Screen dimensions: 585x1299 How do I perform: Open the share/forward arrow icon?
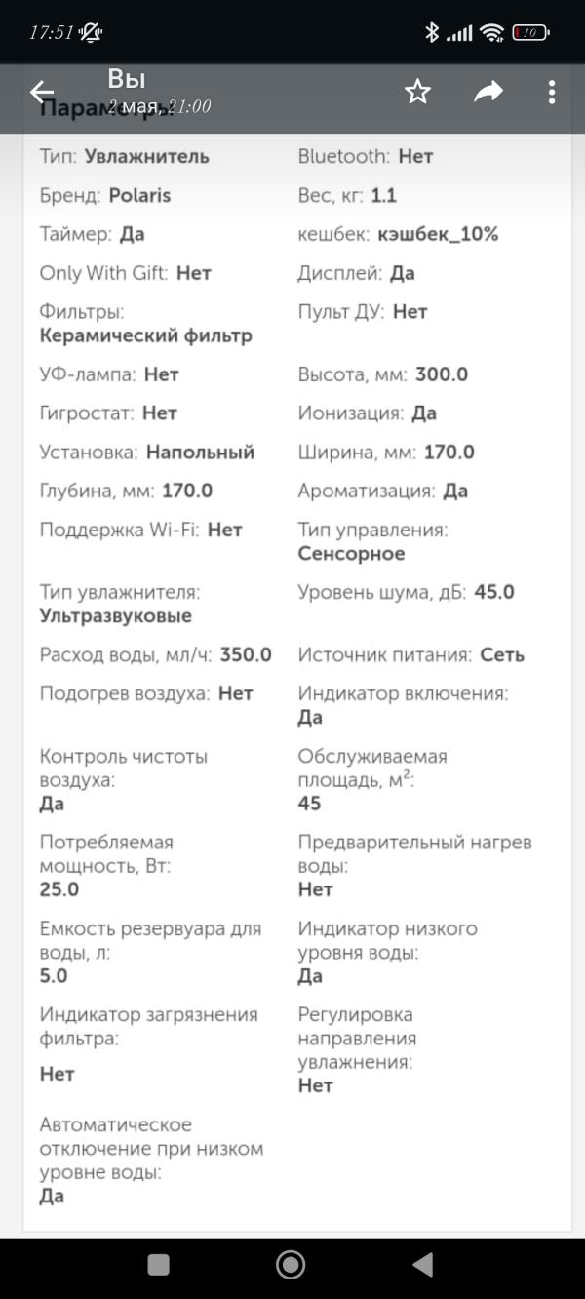488,92
